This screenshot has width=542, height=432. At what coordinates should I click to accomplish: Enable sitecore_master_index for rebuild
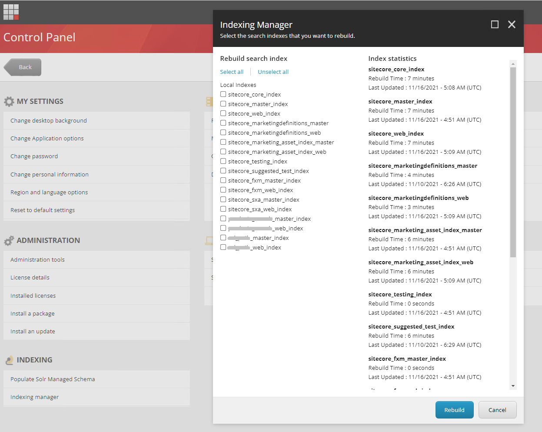click(223, 104)
